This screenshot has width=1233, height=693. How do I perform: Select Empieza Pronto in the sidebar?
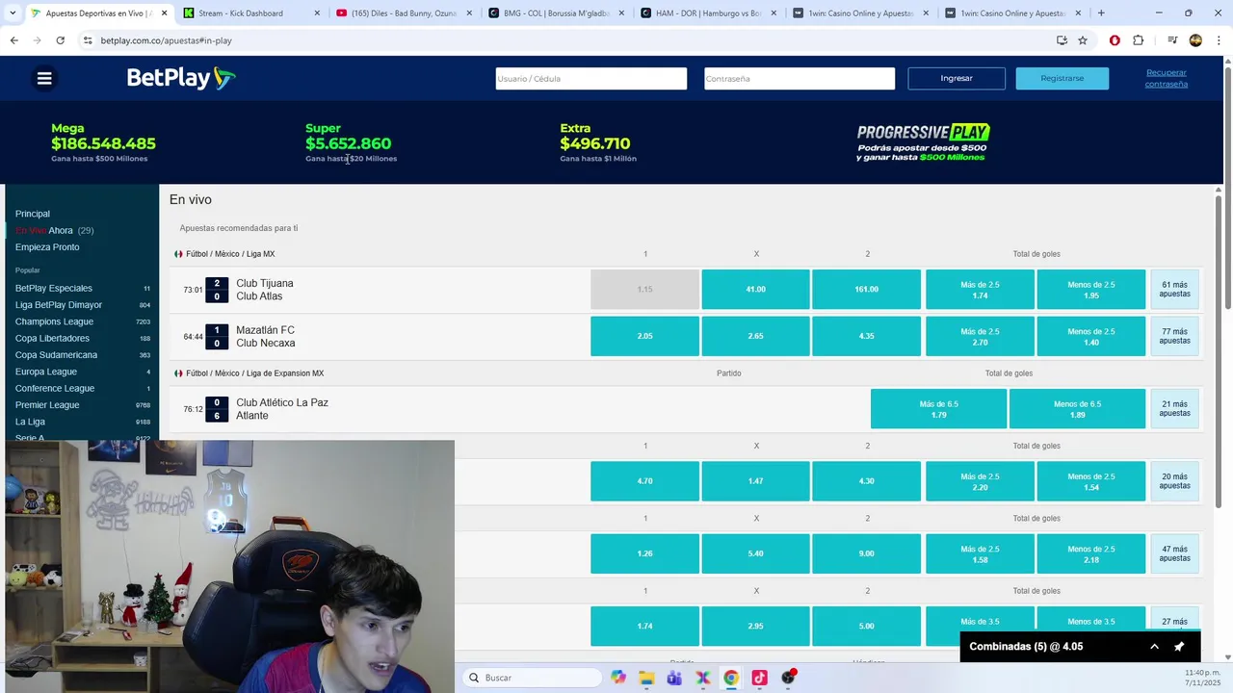point(47,247)
